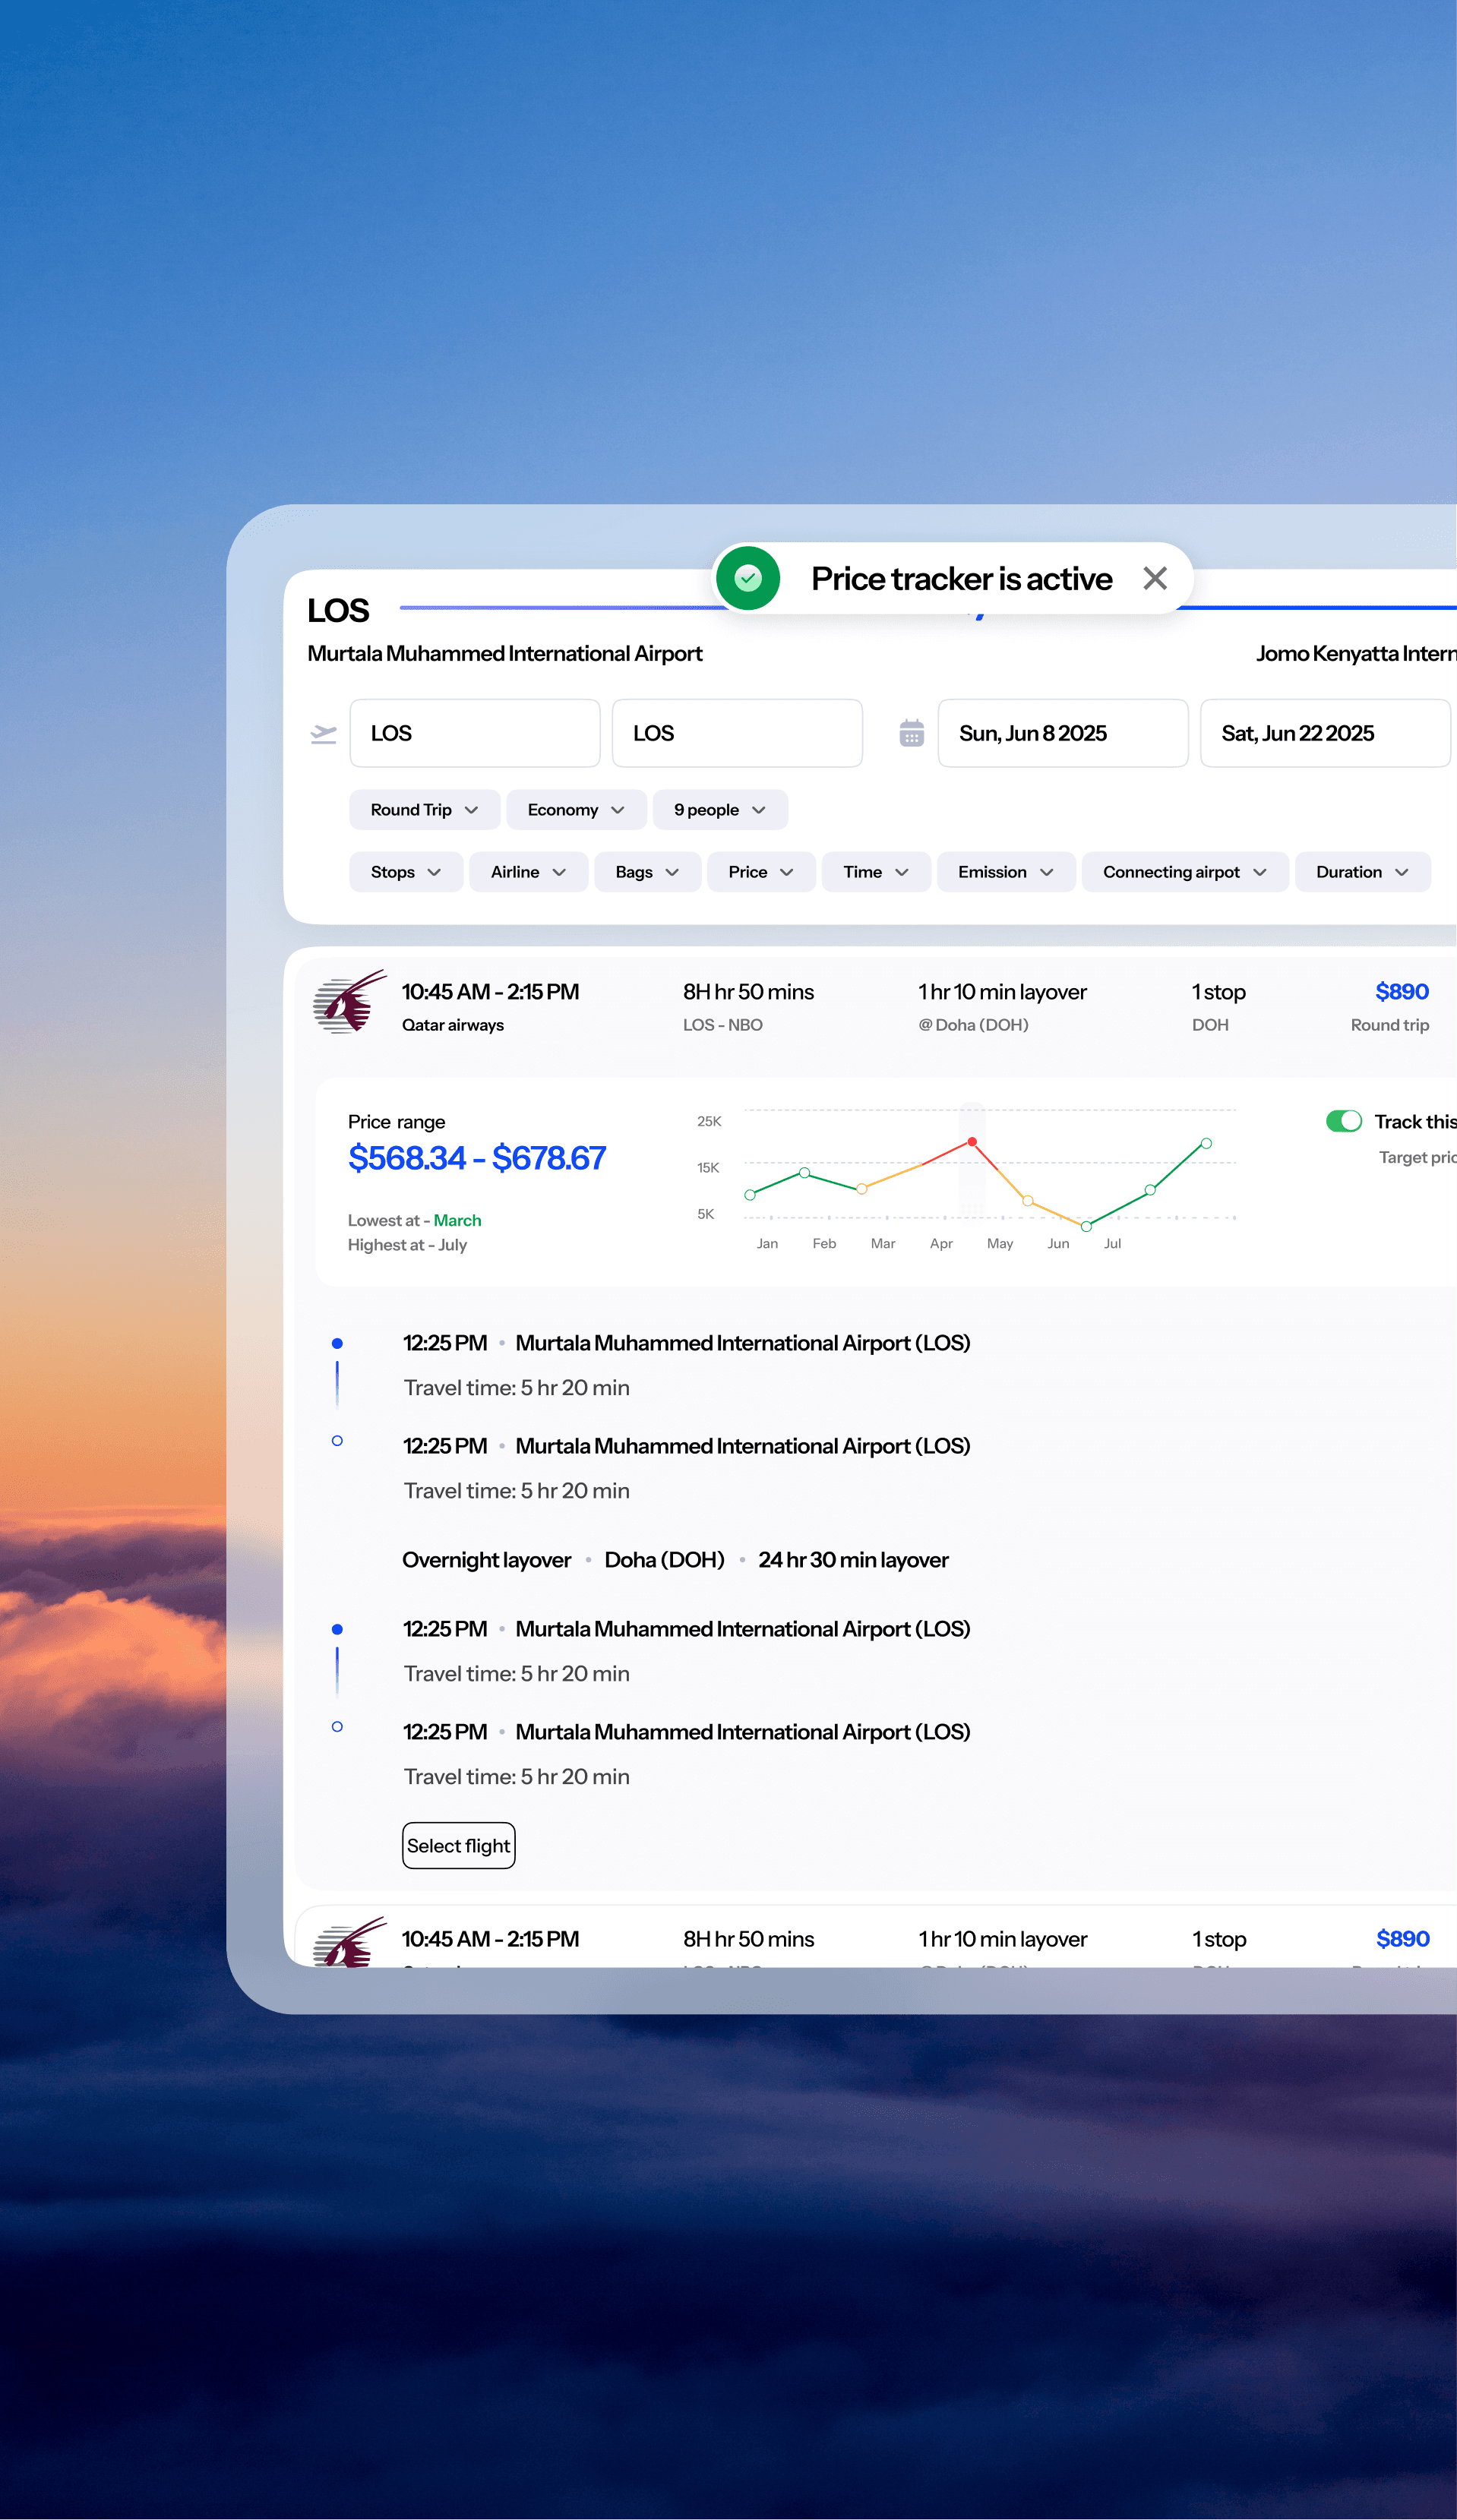Open the Airline filter dropdown

(528, 871)
